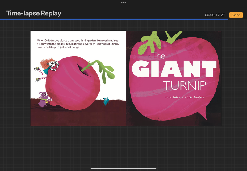Click the word TURNIP on cover
247x171 pixels.
[x=185, y=85]
